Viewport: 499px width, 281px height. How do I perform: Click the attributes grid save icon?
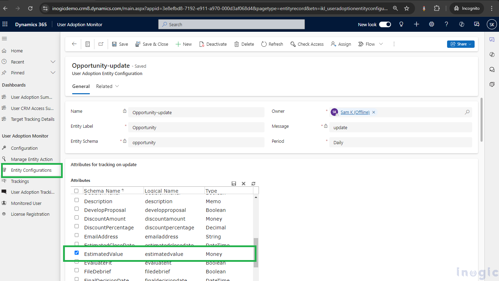click(x=234, y=184)
